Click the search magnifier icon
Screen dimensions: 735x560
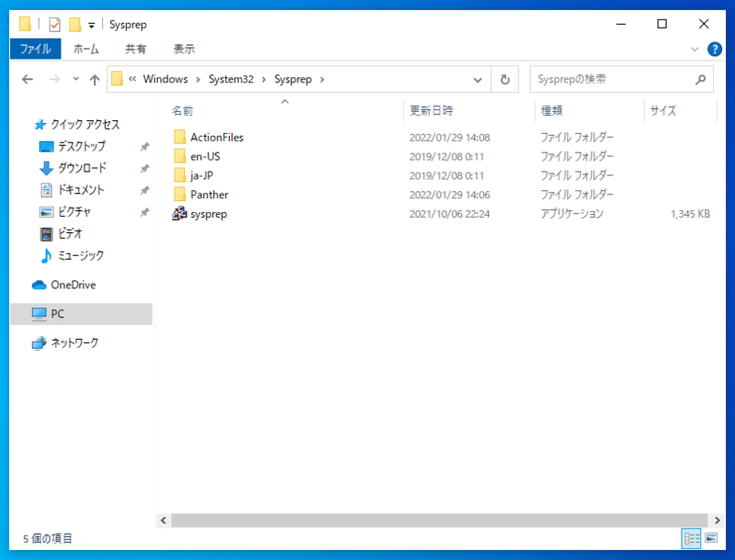pyautogui.click(x=700, y=80)
